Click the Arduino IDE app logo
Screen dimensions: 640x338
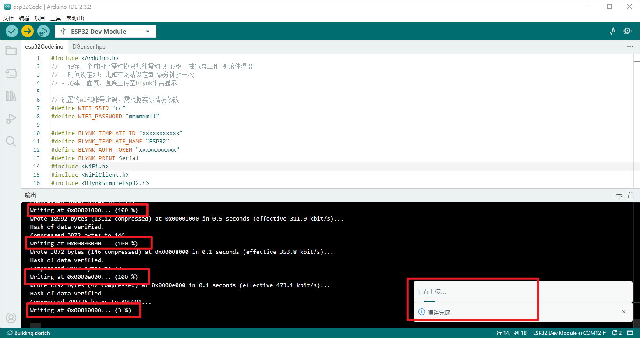[x=7, y=7]
